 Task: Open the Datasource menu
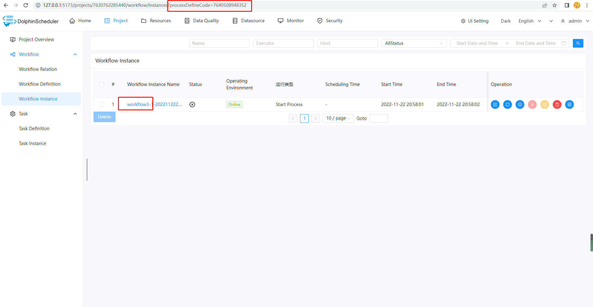click(x=248, y=21)
